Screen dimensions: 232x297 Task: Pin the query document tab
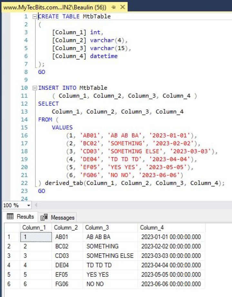coord(113,7)
